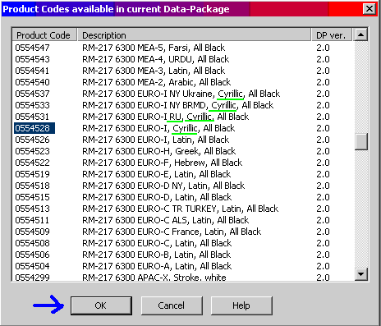Select 0554509 EURO-C France row

(x=183, y=232)
